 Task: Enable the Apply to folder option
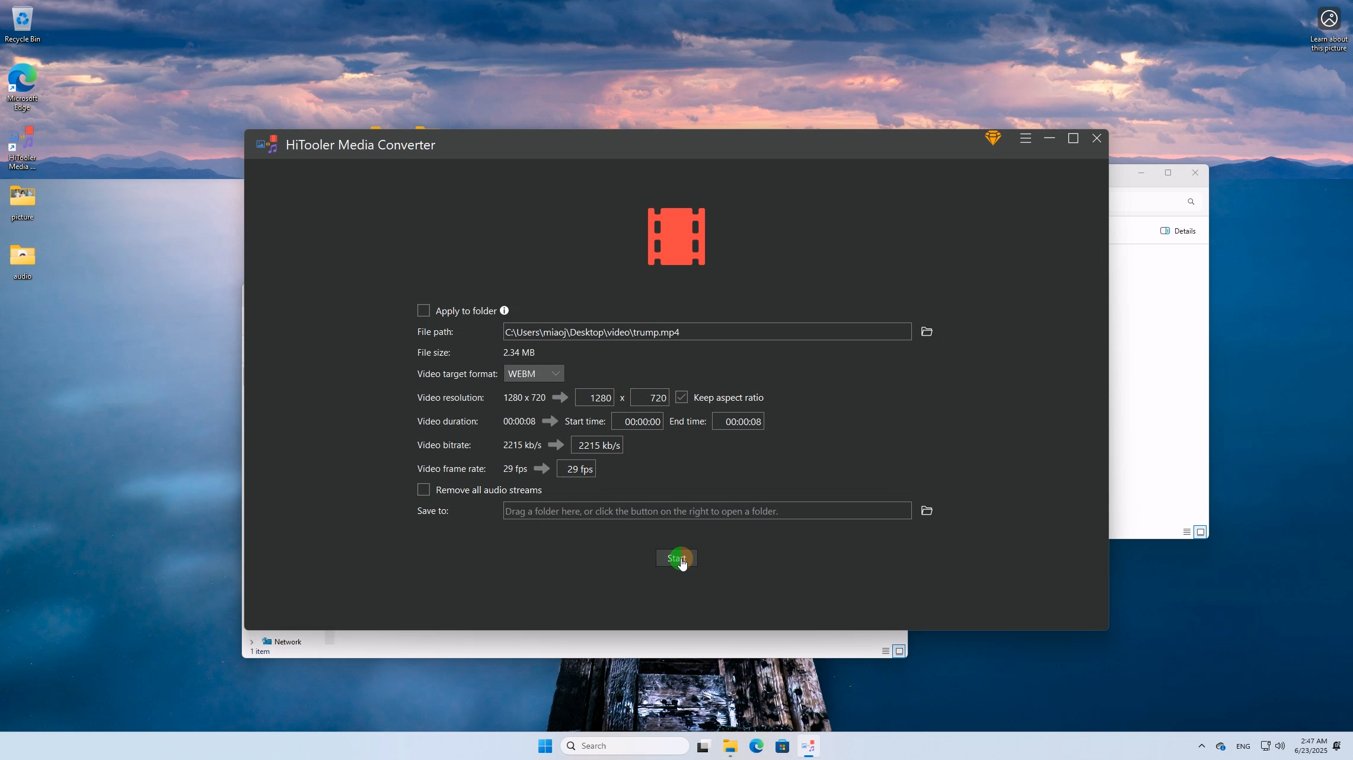(423, 310)
